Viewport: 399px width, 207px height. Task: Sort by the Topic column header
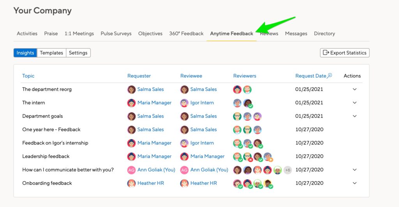(28, 76)
